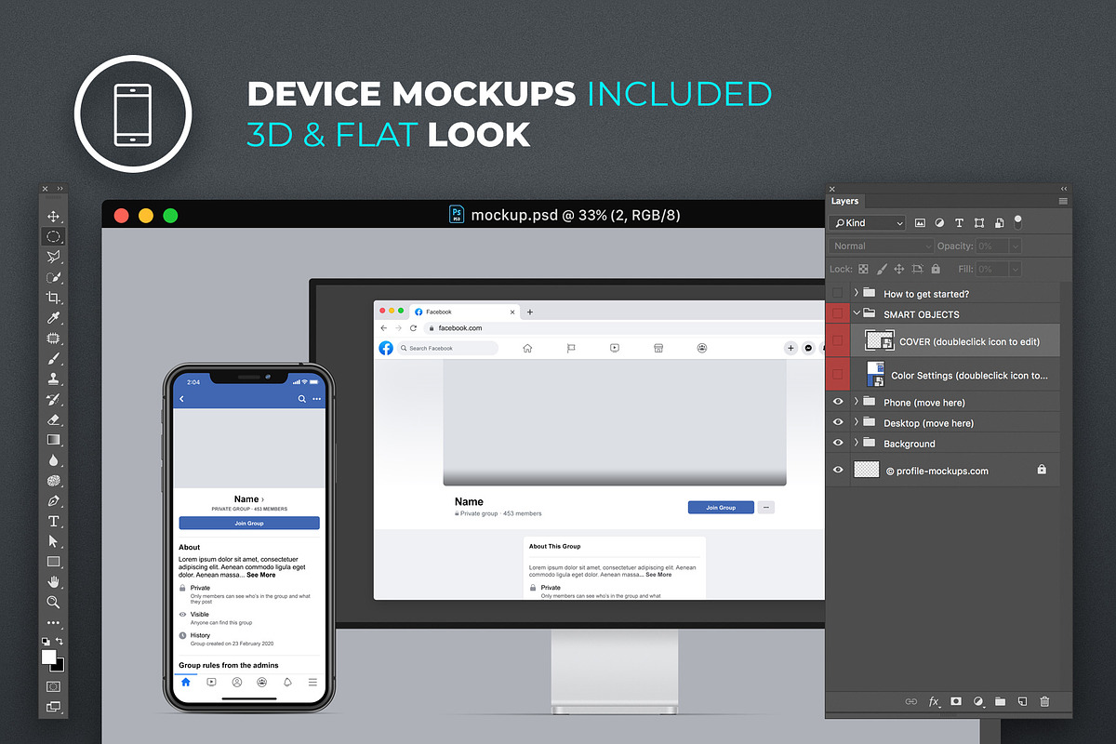Hide the Phone (move here) group

point(838,402)
